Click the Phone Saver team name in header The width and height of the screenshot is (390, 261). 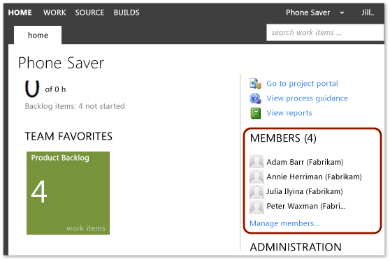pyautogui.click(x=308, y=13)
